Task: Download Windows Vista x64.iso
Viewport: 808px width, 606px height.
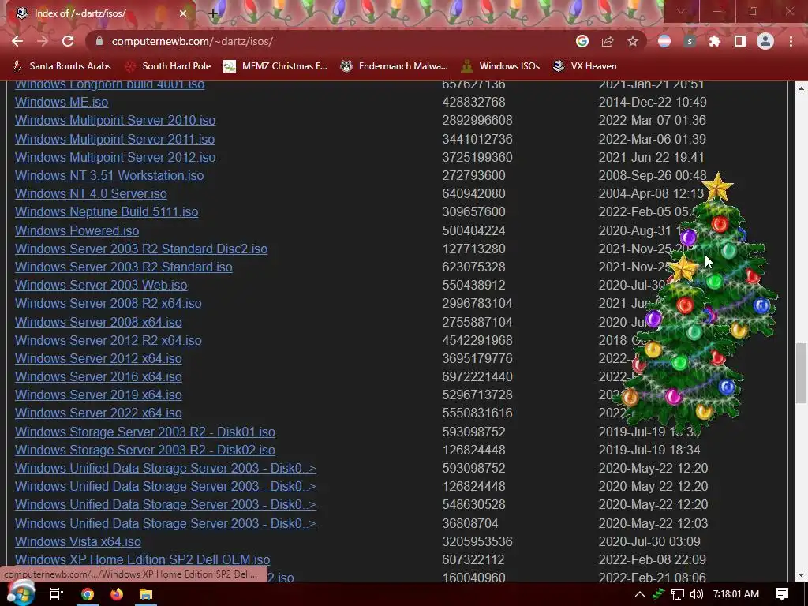Action: (78, 541)
